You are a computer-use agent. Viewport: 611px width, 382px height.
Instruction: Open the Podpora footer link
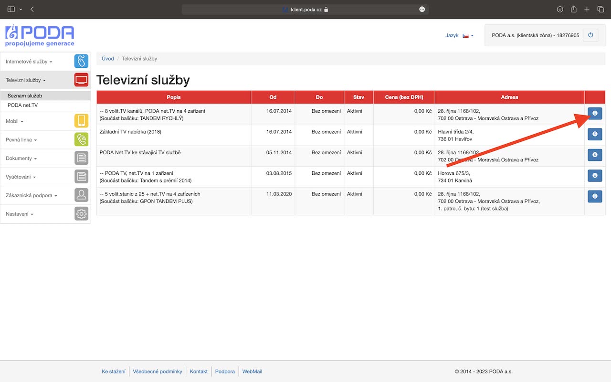pos(225,371)
